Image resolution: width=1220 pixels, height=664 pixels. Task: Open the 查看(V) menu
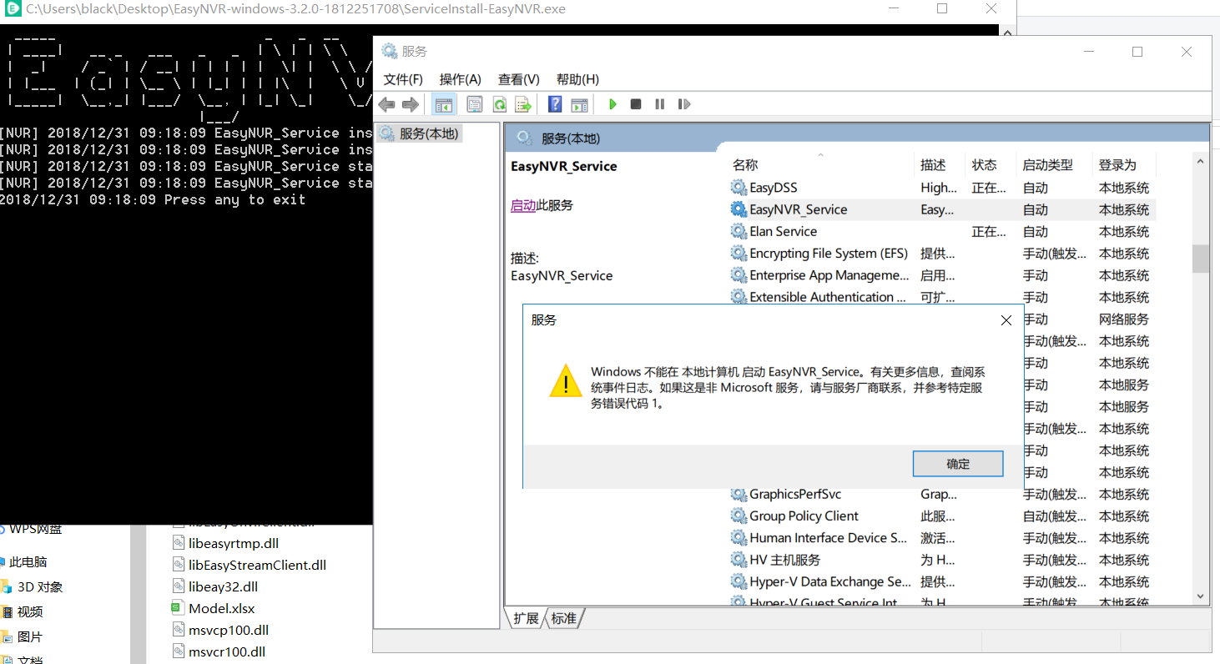519,79
